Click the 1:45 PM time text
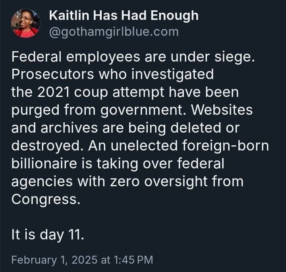The height and width of the screenshot is (272, 286). click(133, 260)
